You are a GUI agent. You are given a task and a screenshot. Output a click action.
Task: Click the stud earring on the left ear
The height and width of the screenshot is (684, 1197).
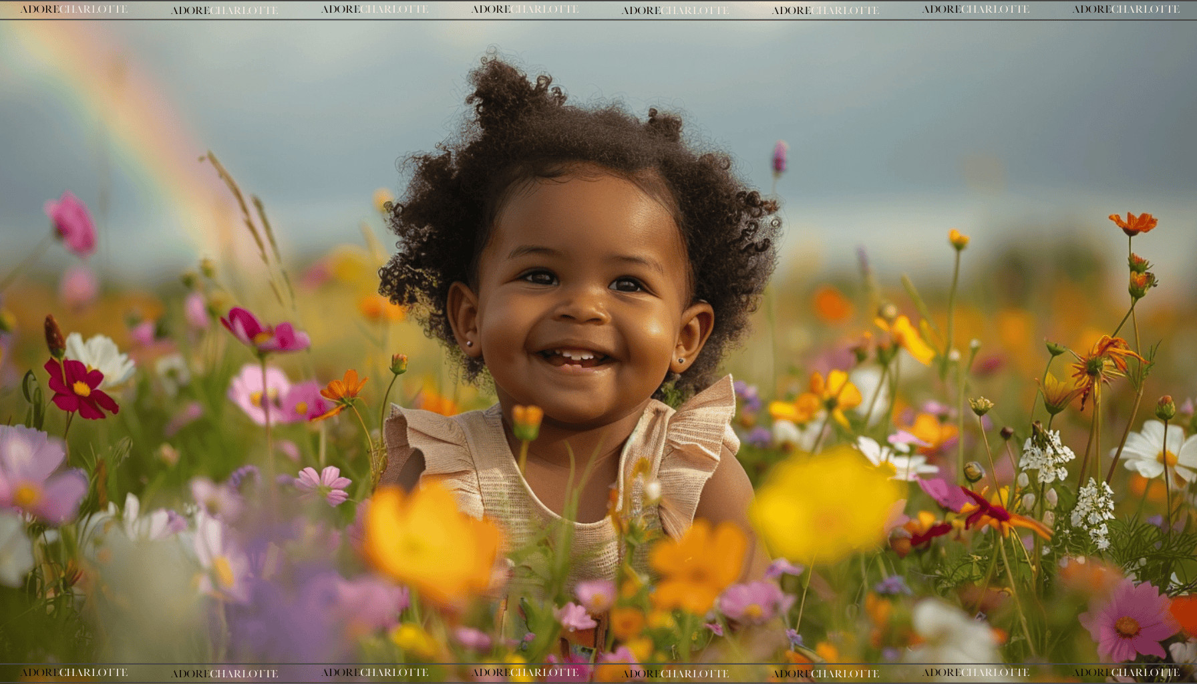pos(470,343)
